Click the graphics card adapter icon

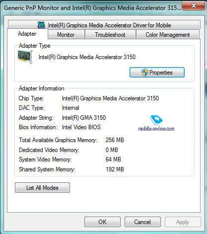coord(26,57)
